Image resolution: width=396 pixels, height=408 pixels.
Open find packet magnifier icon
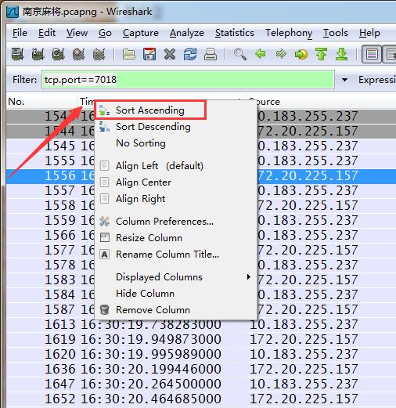[x=240, y=54]
